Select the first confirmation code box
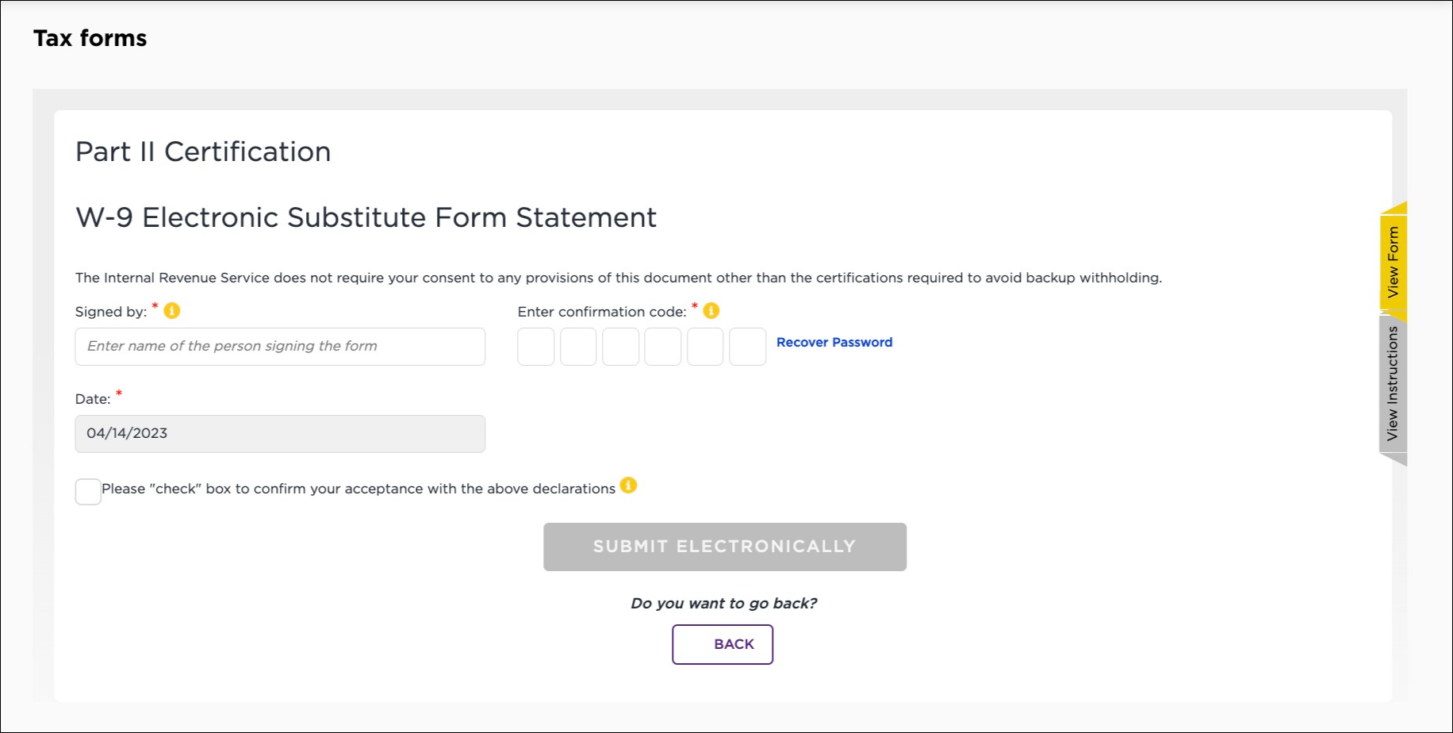Image resolution: width=1453 pixels, height=733 pixels. [536, 347]
